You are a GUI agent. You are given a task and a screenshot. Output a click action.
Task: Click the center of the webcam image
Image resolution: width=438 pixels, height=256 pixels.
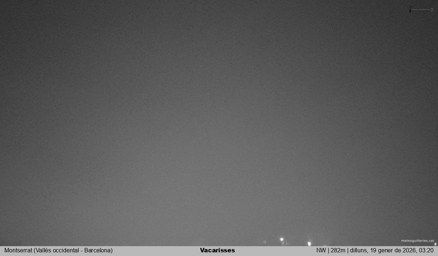point(219,123)
